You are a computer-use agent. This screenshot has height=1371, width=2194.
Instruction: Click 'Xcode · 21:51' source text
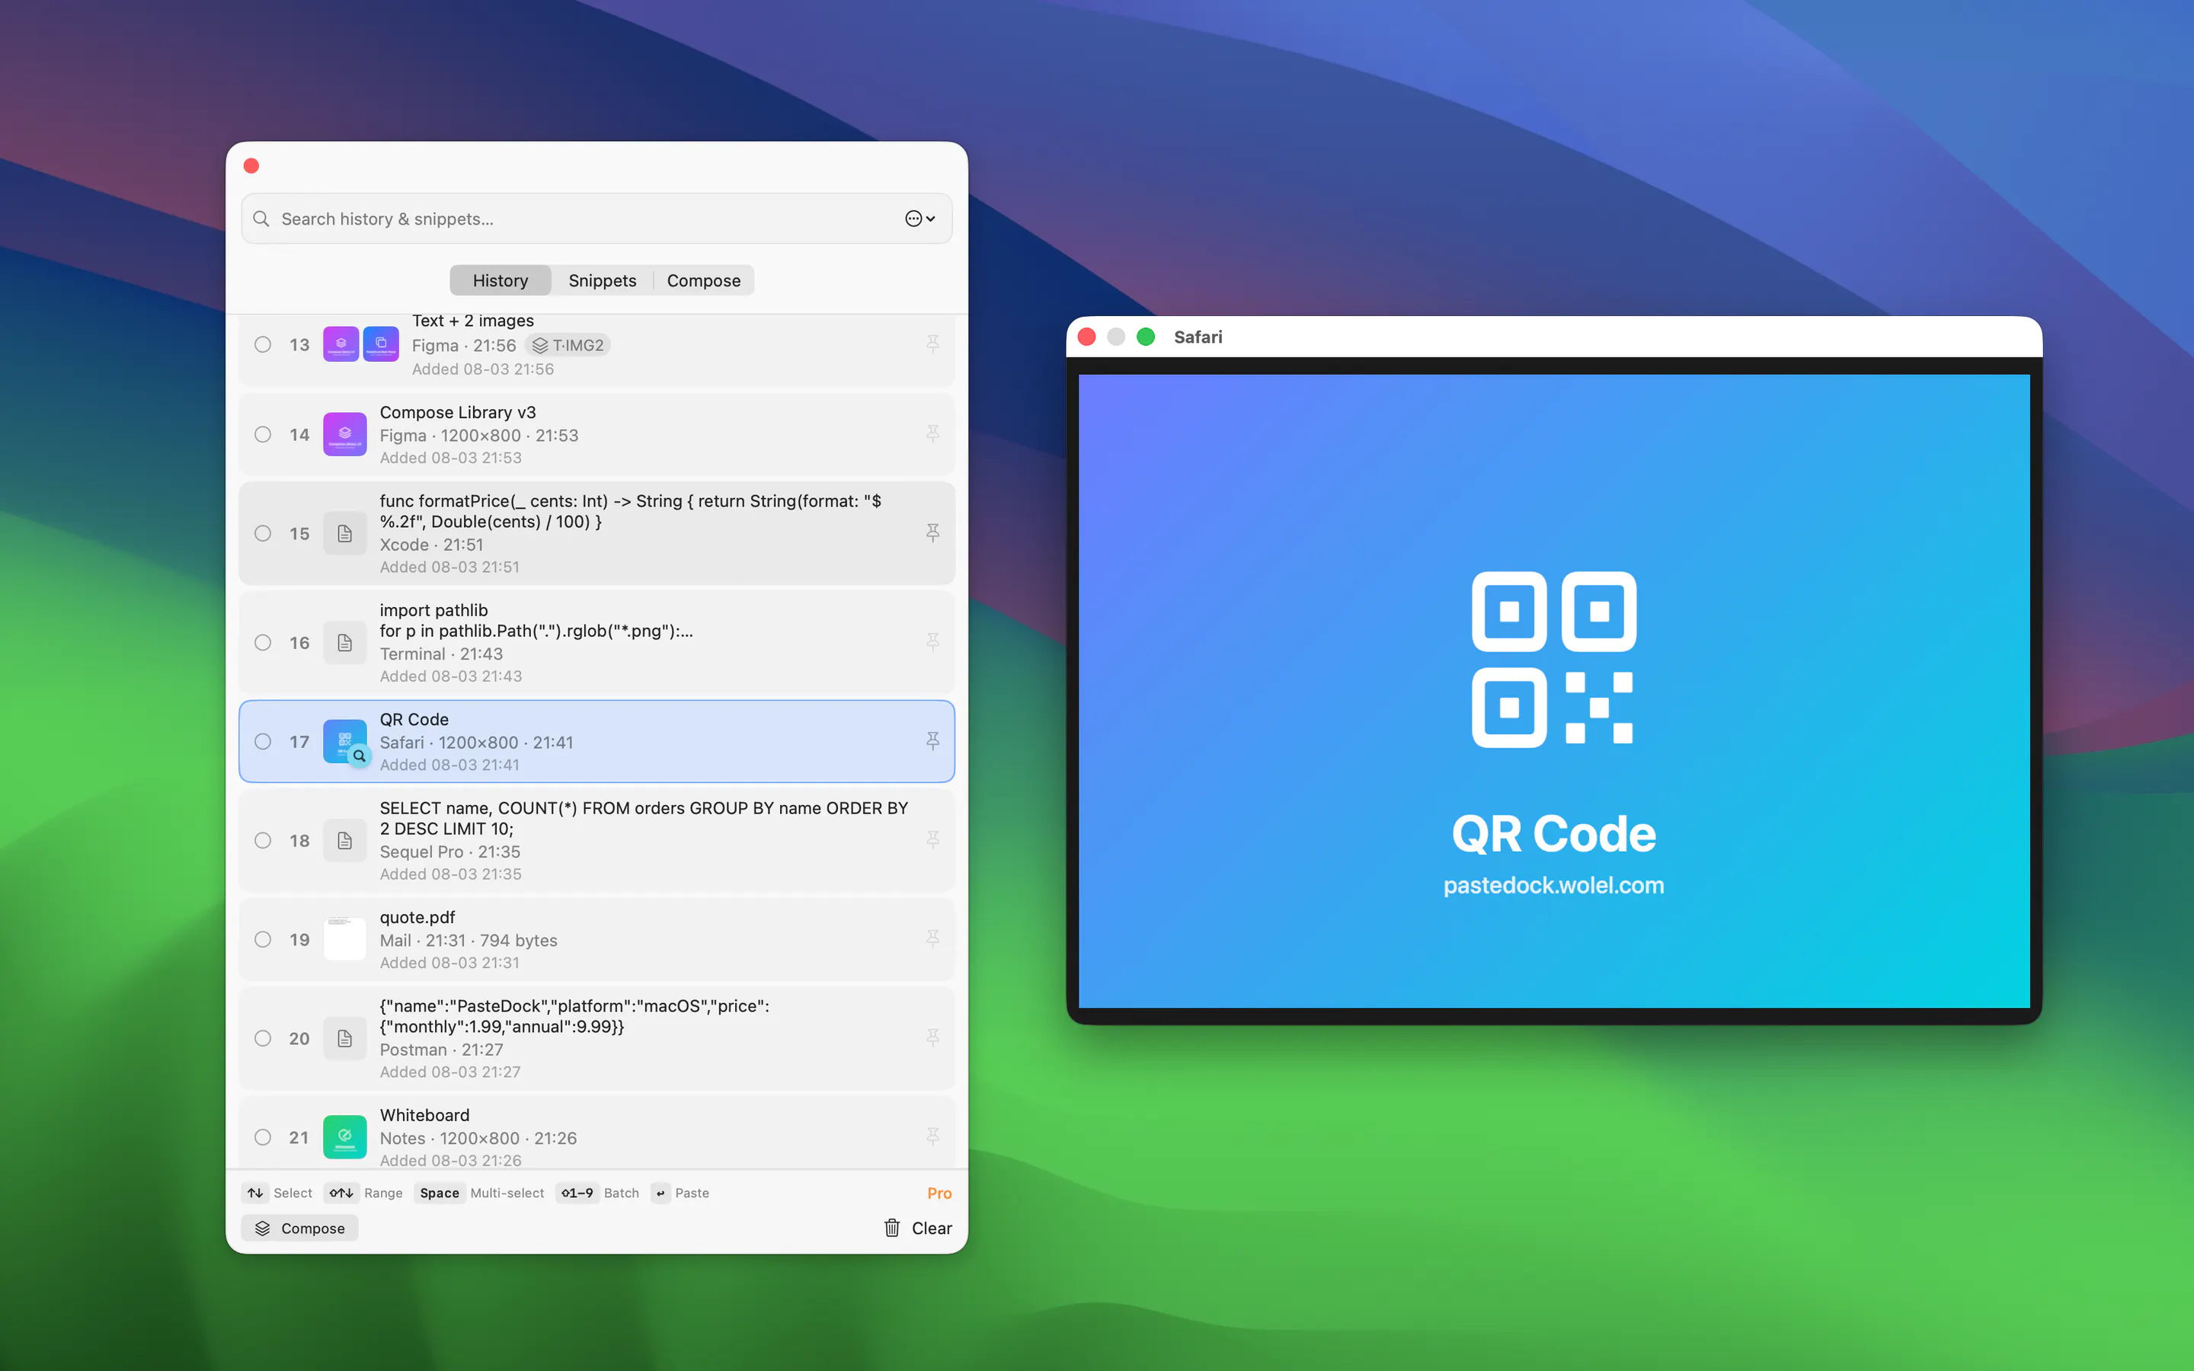[x=431, y=544]
